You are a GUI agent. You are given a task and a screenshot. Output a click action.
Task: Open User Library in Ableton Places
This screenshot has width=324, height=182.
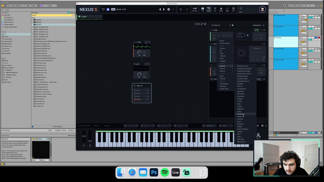coord(8,65)
